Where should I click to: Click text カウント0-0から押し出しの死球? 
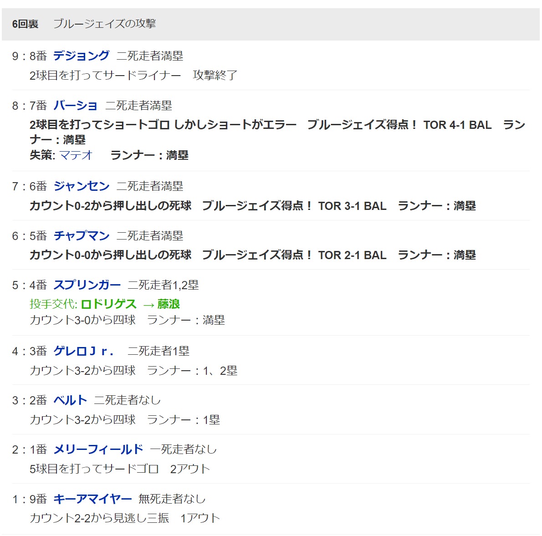click(x=110, y=255)
